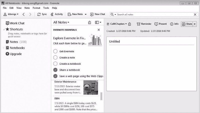
Task: Toggle the Share a notebook check circle
Action: pyautogui.click(x=55, y=70)
